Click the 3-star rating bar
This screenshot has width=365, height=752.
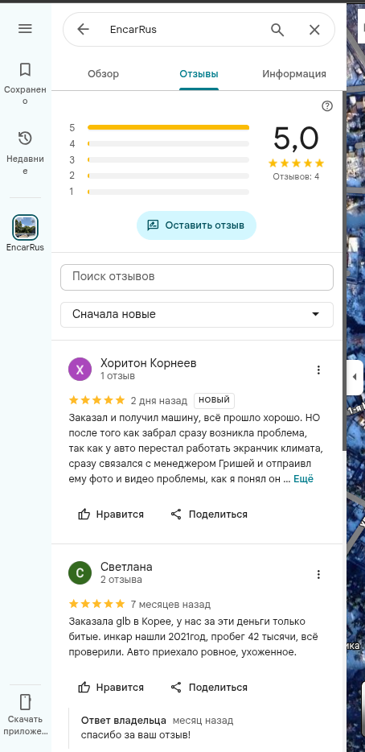coord(168,159)
